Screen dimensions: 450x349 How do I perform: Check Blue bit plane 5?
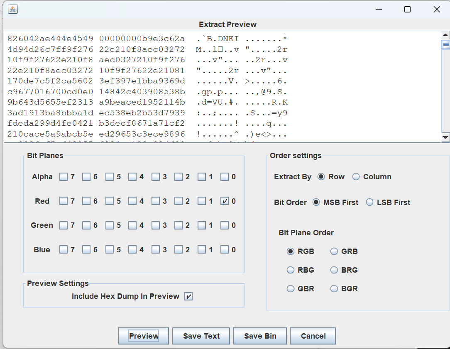(x=109, y=249)
